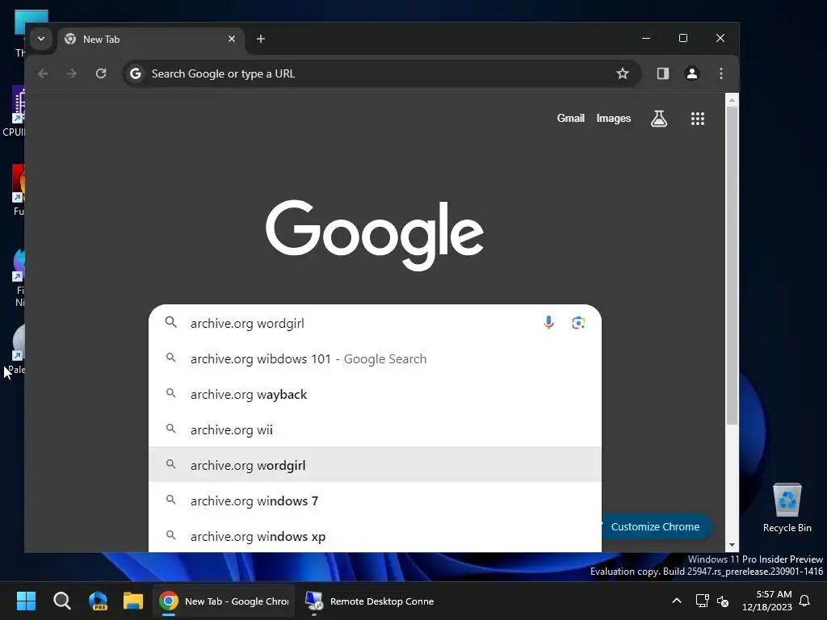This screenshot has height=620, width=827.
Task: Go forward with the forward arrow
Action: [x=72, y=73]
